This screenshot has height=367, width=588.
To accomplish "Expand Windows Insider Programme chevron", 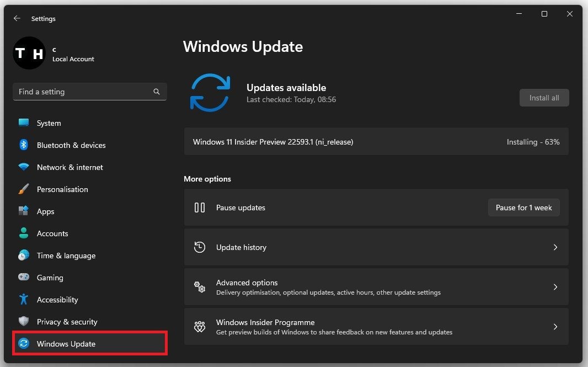I will 555,327.
